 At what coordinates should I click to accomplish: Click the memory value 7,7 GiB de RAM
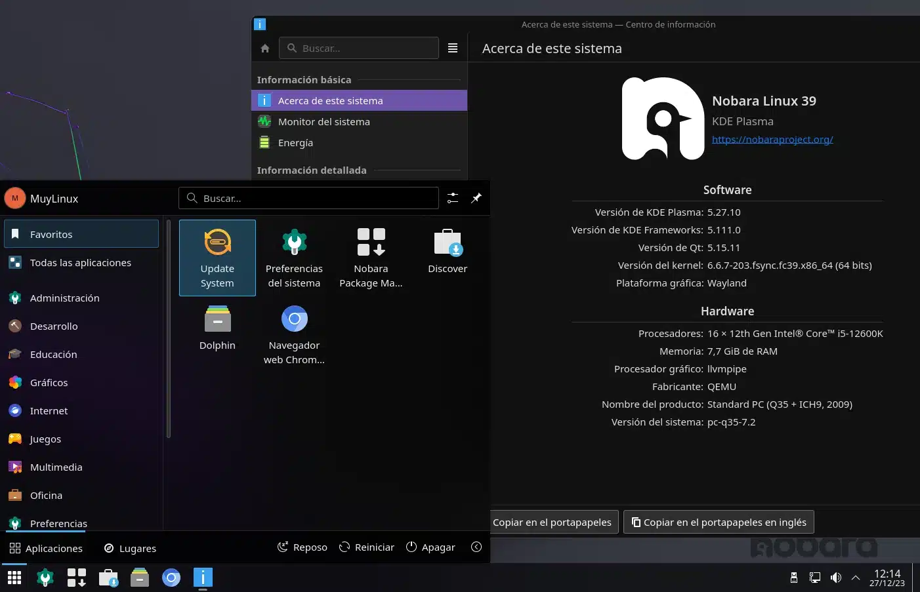(x=742, y=351)
